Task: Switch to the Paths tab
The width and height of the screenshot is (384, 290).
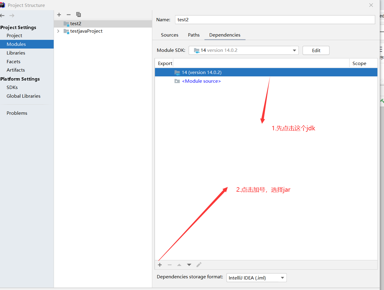Action: click(x=194, y=35)
